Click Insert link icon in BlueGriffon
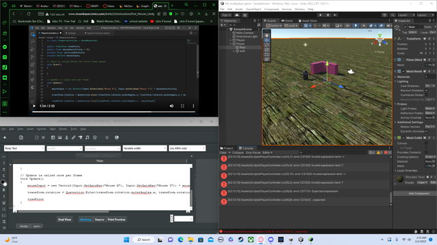Screen dimensions: 437x245 pos(74,137)
